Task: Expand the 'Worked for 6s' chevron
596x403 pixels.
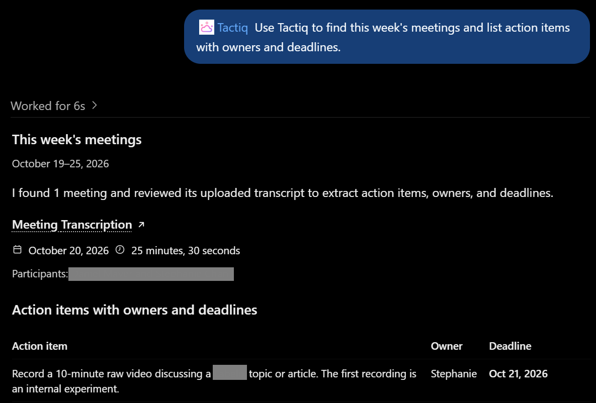Action: pyautogui.click(x=95, y=105)
